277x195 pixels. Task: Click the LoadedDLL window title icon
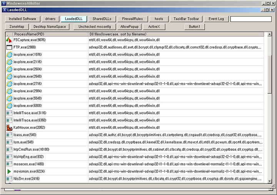click(5, 10)
